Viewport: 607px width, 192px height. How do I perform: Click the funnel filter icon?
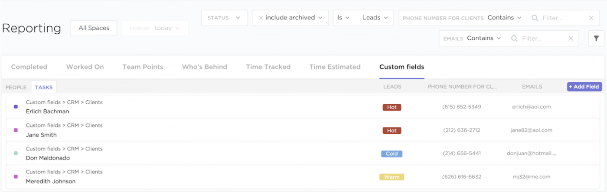click(x=596, y=38)
